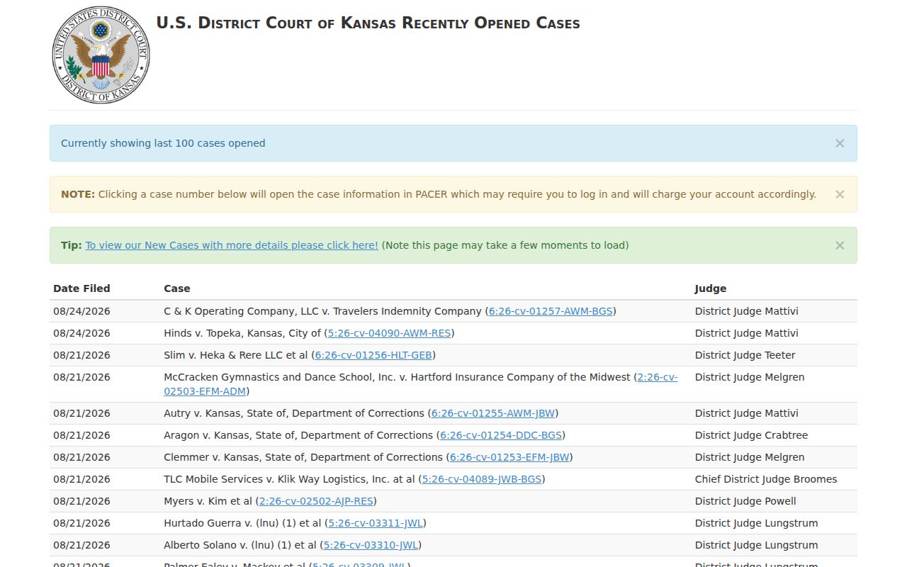The image size is (907, 567).
Task: Dismiss the green Tip banner
Action: coord(840,245)
